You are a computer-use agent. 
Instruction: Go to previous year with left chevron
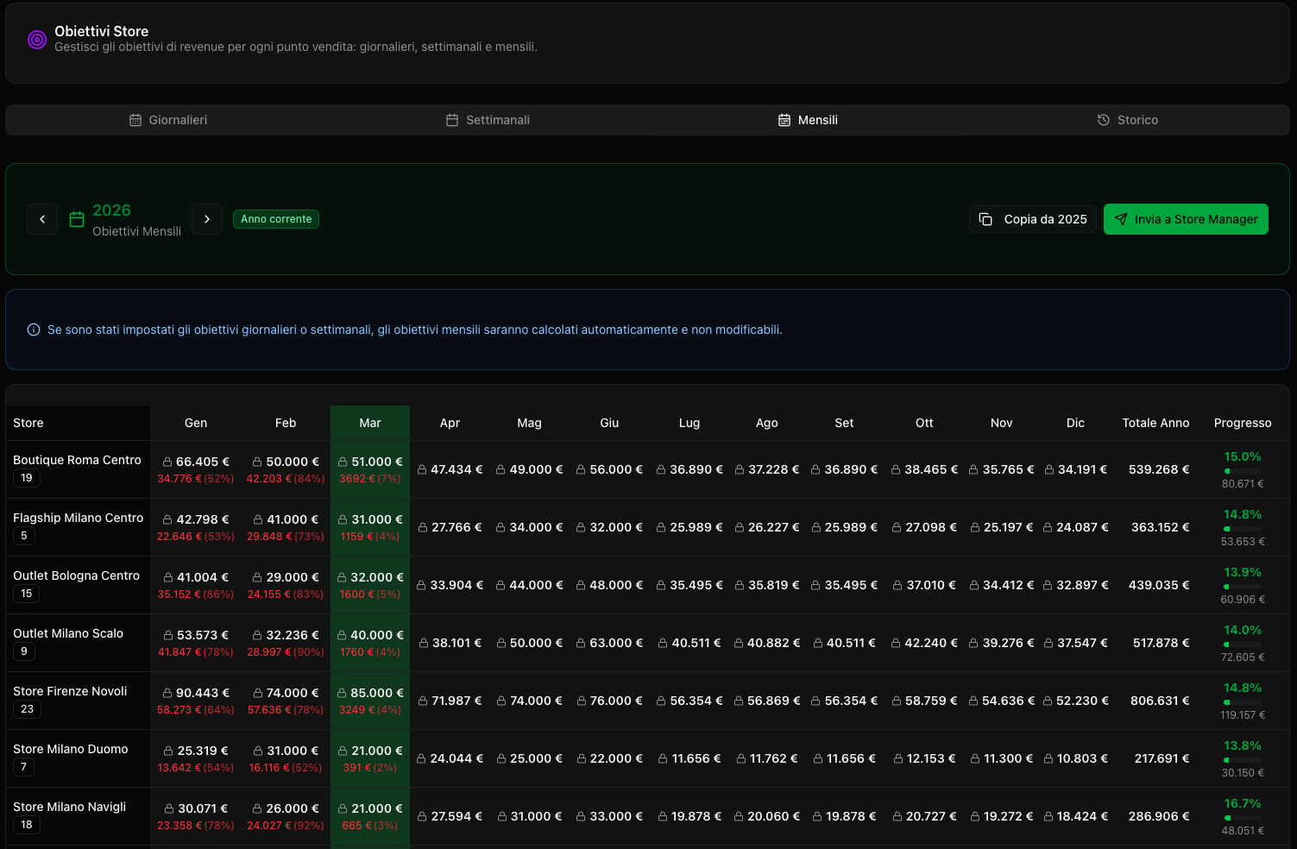click(42, 219)
